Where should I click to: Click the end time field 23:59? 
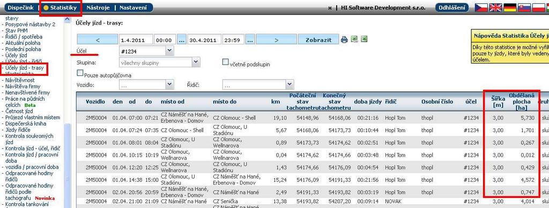coord(233,40)
